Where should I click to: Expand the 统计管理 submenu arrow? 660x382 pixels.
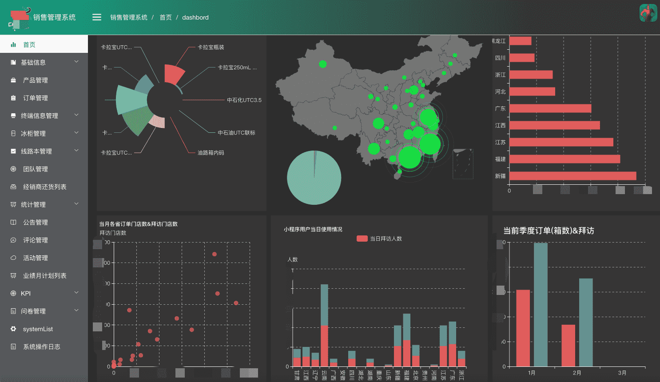click(x=76, y=204)
